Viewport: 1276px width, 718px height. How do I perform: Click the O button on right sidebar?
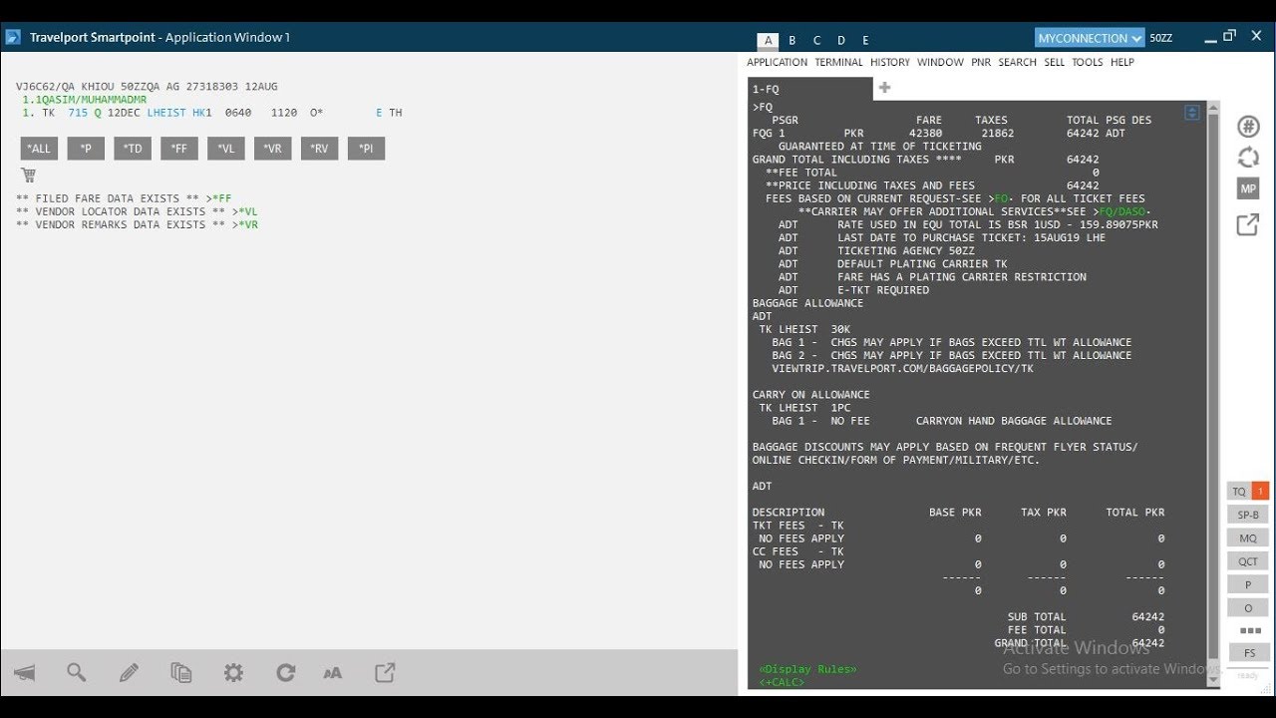tap(1248, 607)
